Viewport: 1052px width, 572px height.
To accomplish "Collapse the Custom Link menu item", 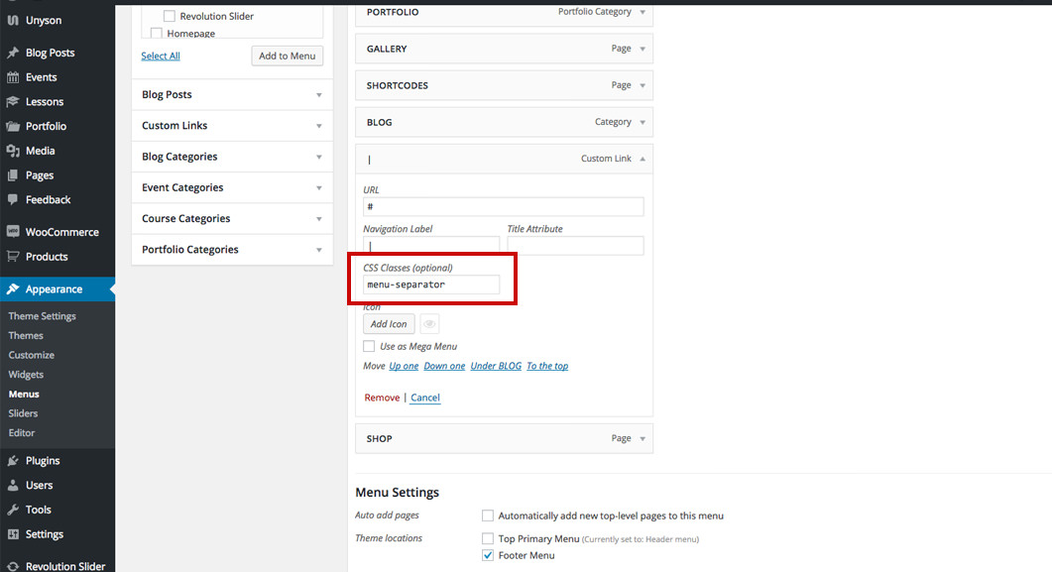I will (643, 159).
